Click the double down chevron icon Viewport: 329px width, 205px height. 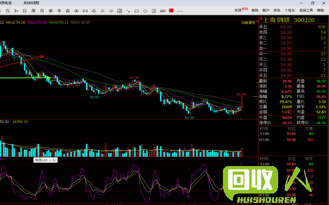click(111, 11)
